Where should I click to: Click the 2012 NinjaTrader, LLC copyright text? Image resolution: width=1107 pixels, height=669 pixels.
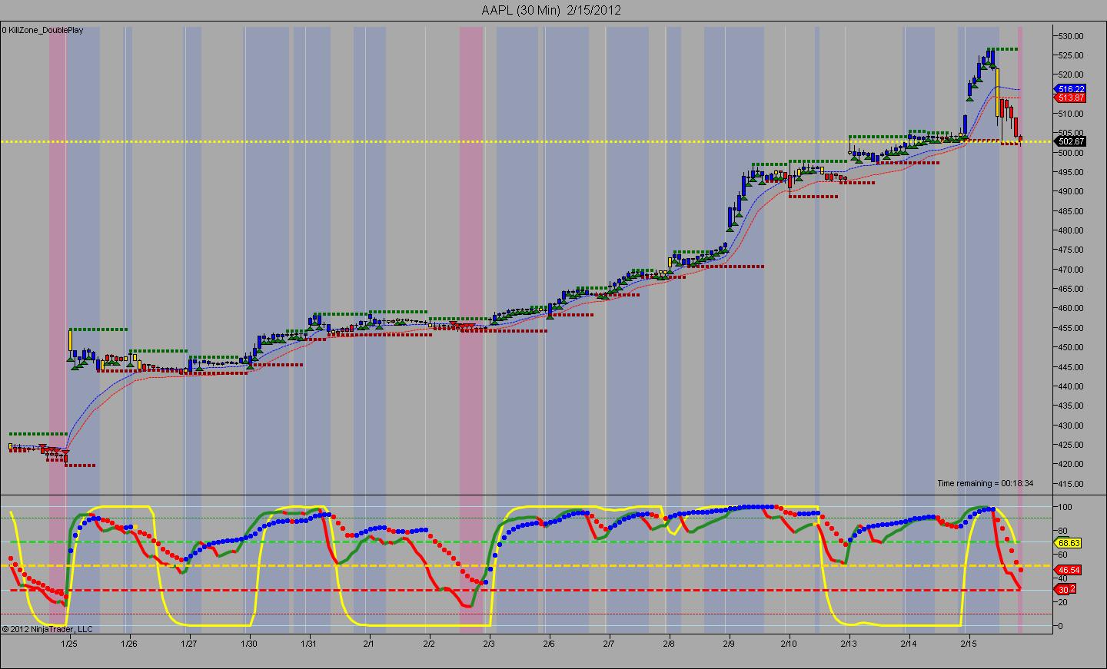tap(47, 629)
